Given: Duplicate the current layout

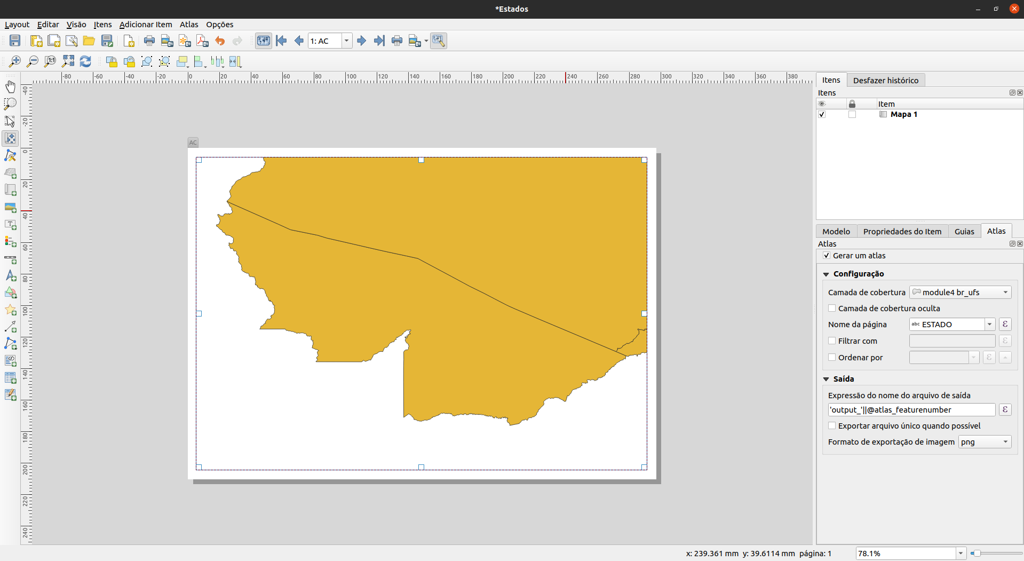Looking at the screenshot, I should (x=54, y=41).
